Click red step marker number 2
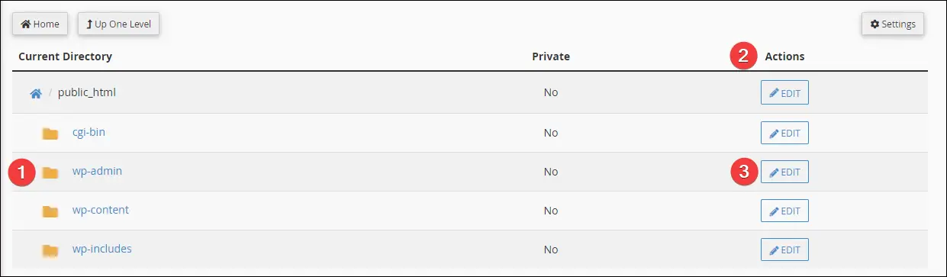Viewport: 947px width, 277px height. 743,56
